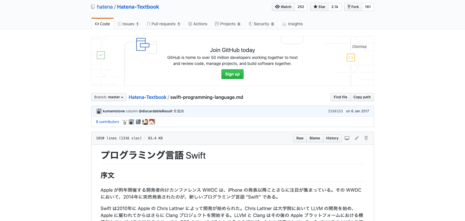This screenshot has height=221, width=465.
Task: Open commit 5356153 link
Action: [335, 111]
